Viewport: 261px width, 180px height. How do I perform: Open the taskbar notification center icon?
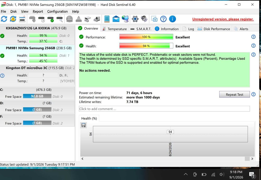[252, 175]
